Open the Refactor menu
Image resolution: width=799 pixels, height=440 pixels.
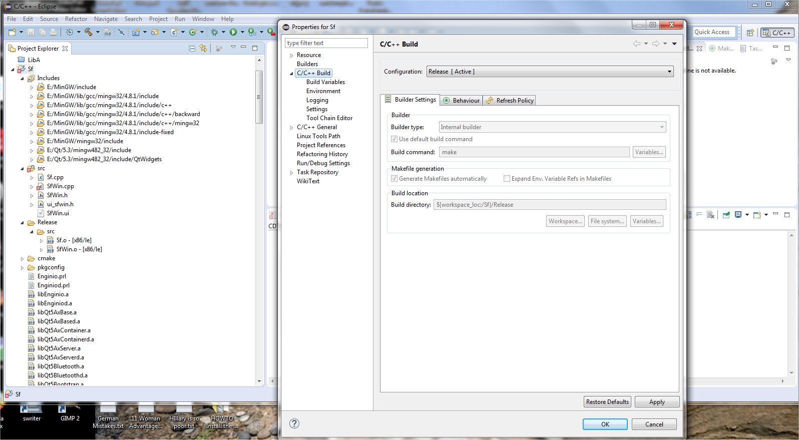[x=76, y=19]
